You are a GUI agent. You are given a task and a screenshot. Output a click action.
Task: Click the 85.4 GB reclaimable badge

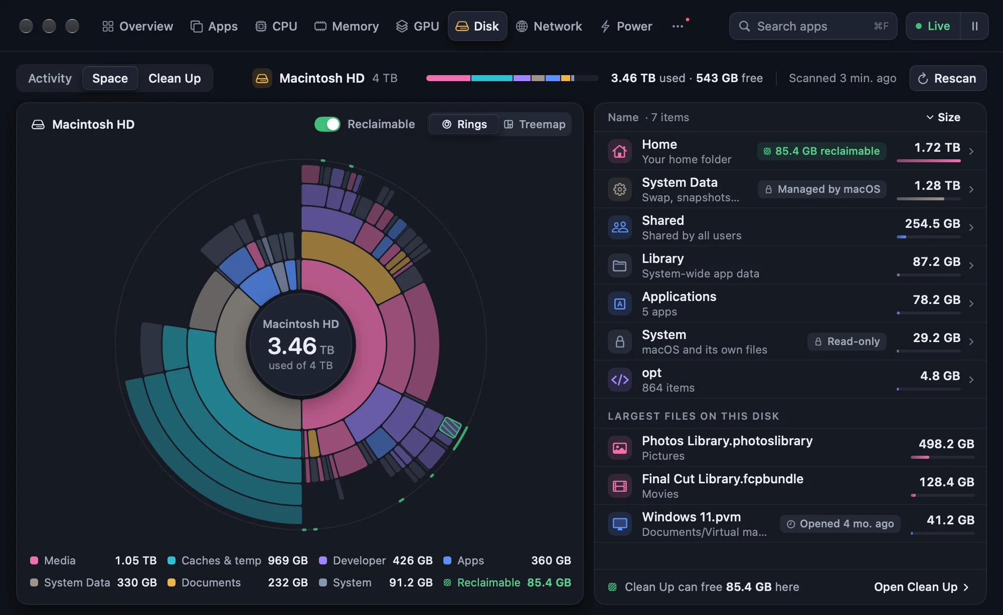pos(821,151)
